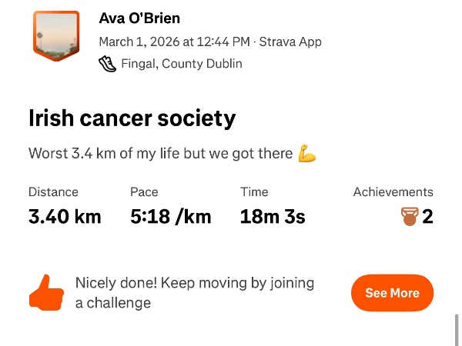The image size is (462, 346).
Task: Click the vertical scrollbar handle
Action: coord(457,329)
